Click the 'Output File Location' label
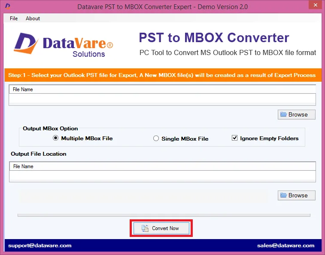The image size is (325, 255). (39, 154)
